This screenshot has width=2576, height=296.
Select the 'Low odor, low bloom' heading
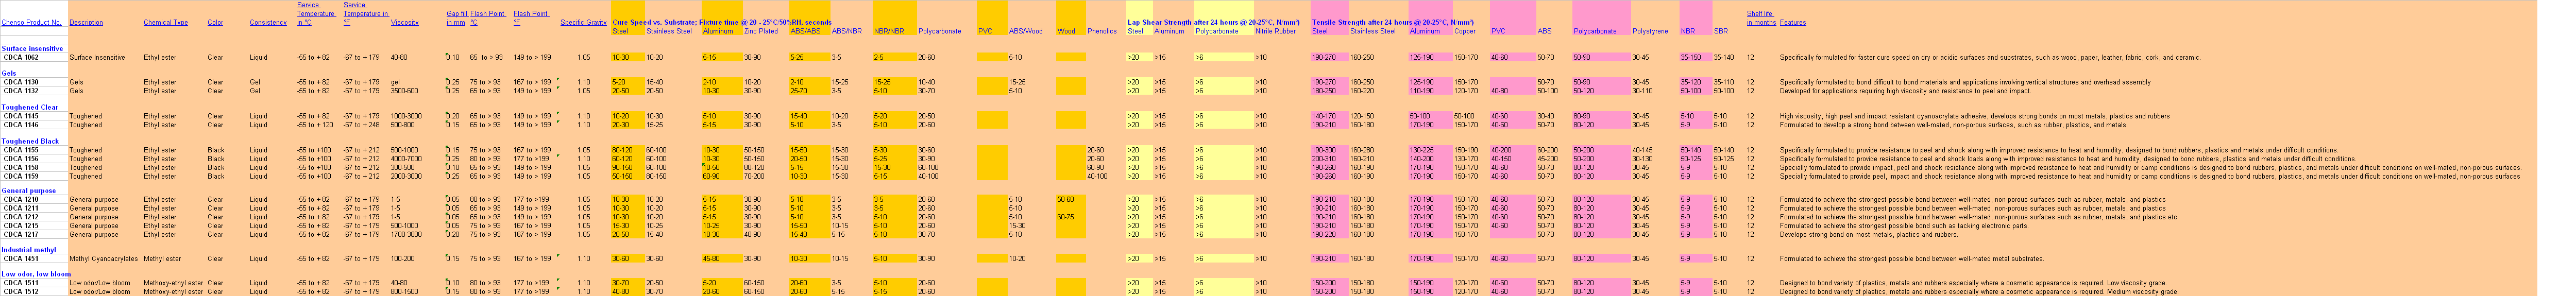[36, 273]
